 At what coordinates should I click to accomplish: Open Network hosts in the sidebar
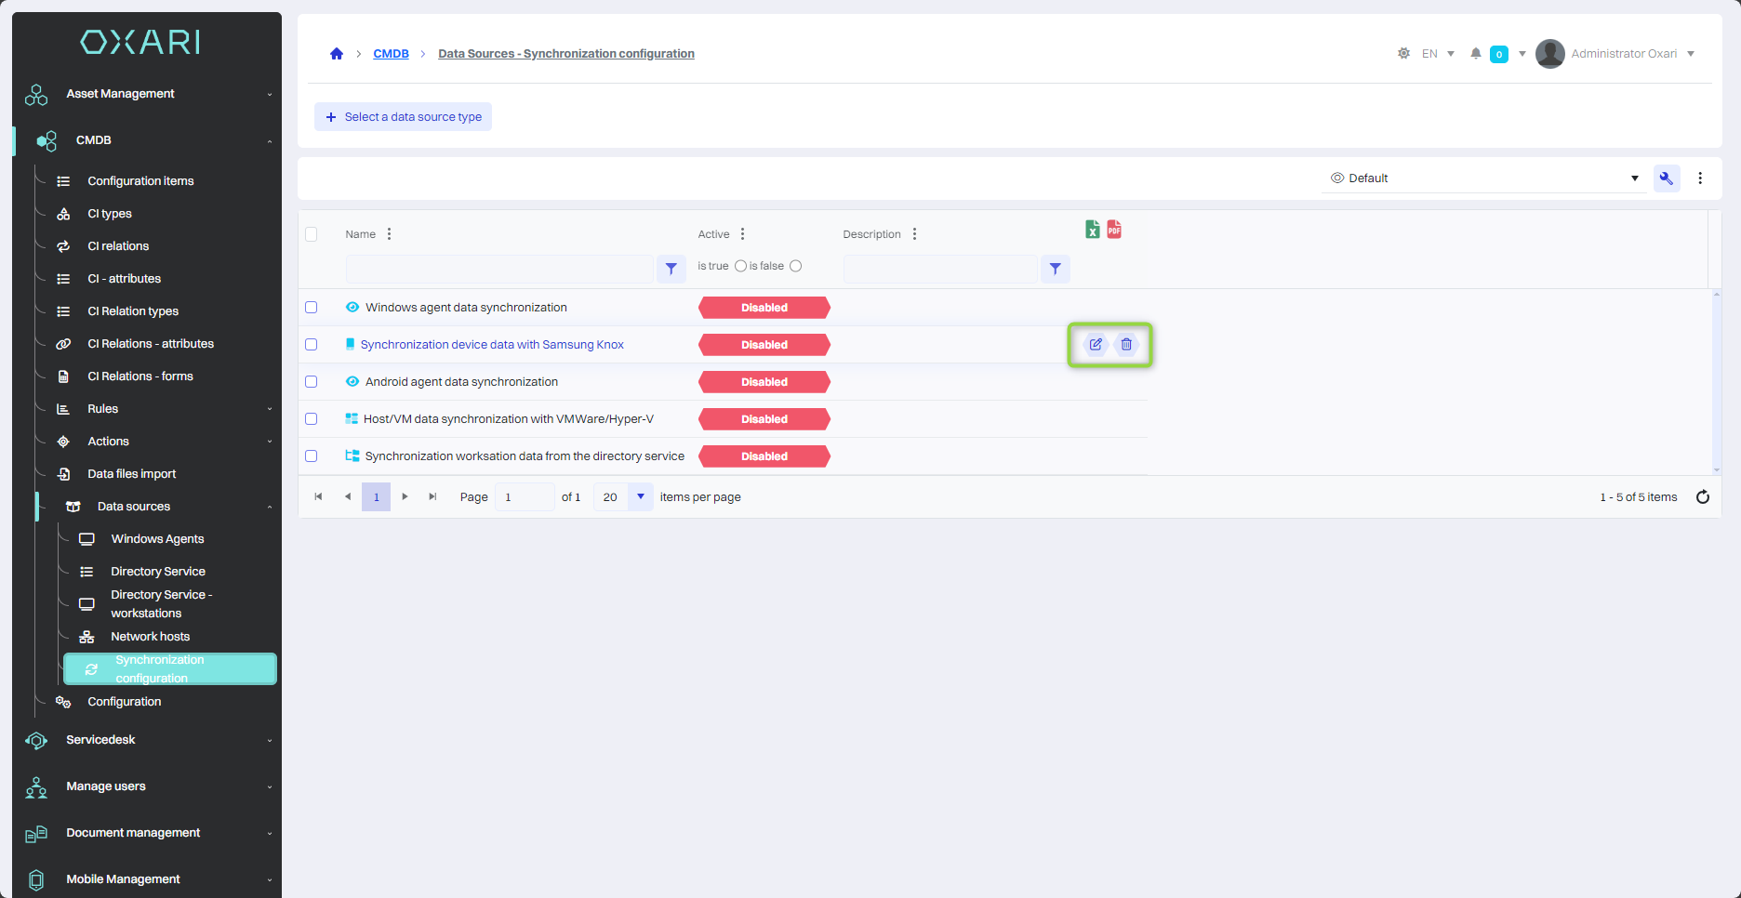coord(150,637)
